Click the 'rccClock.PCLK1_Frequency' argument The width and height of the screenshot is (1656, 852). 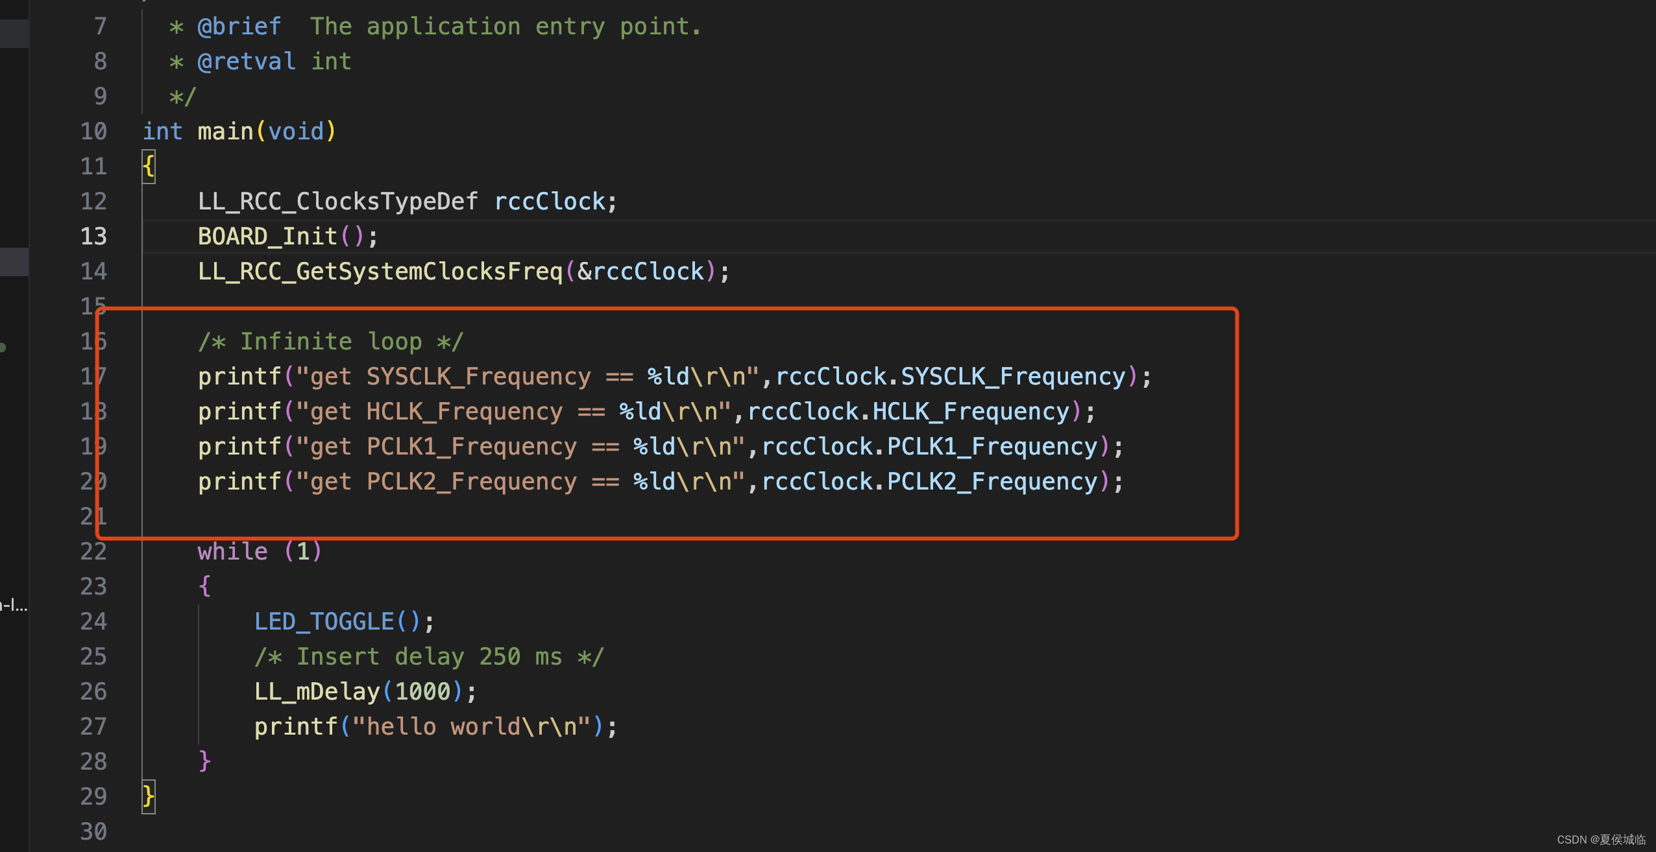pos(929,446)
